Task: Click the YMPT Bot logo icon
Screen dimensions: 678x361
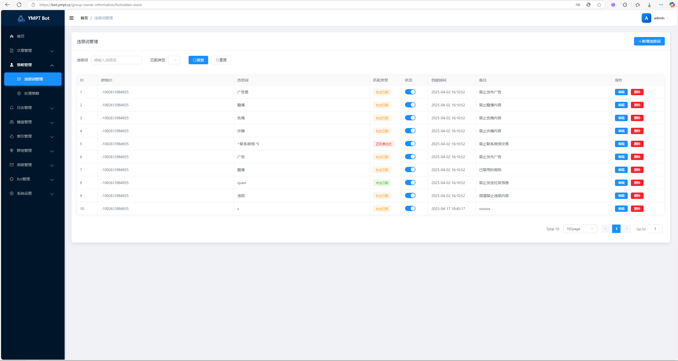Action: point(21,18)
